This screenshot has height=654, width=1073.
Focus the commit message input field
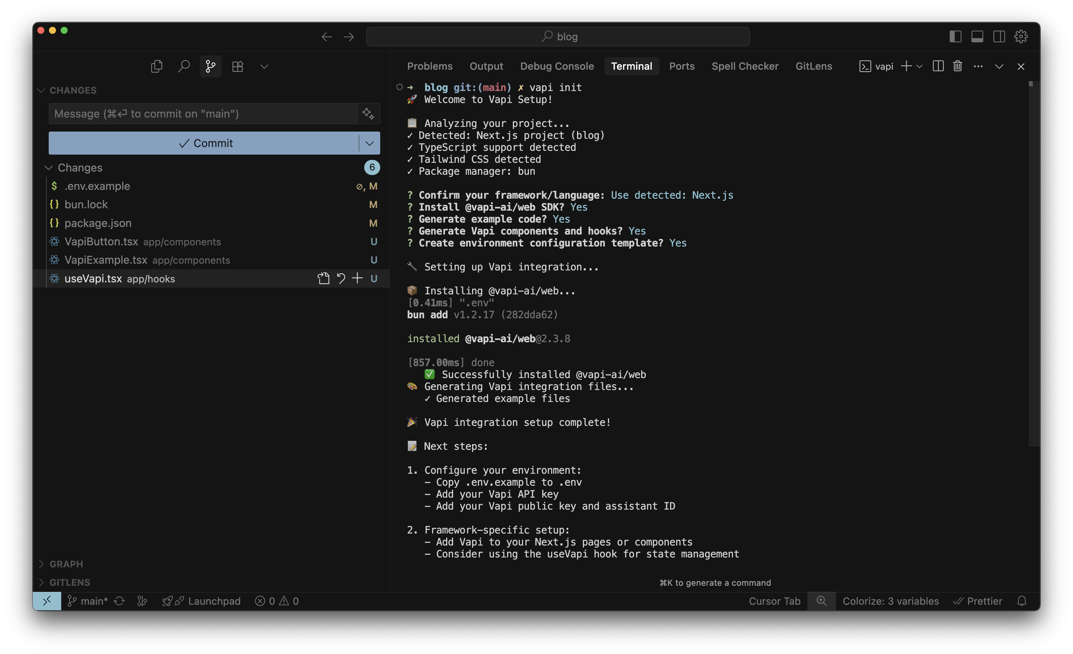(204, 114)
